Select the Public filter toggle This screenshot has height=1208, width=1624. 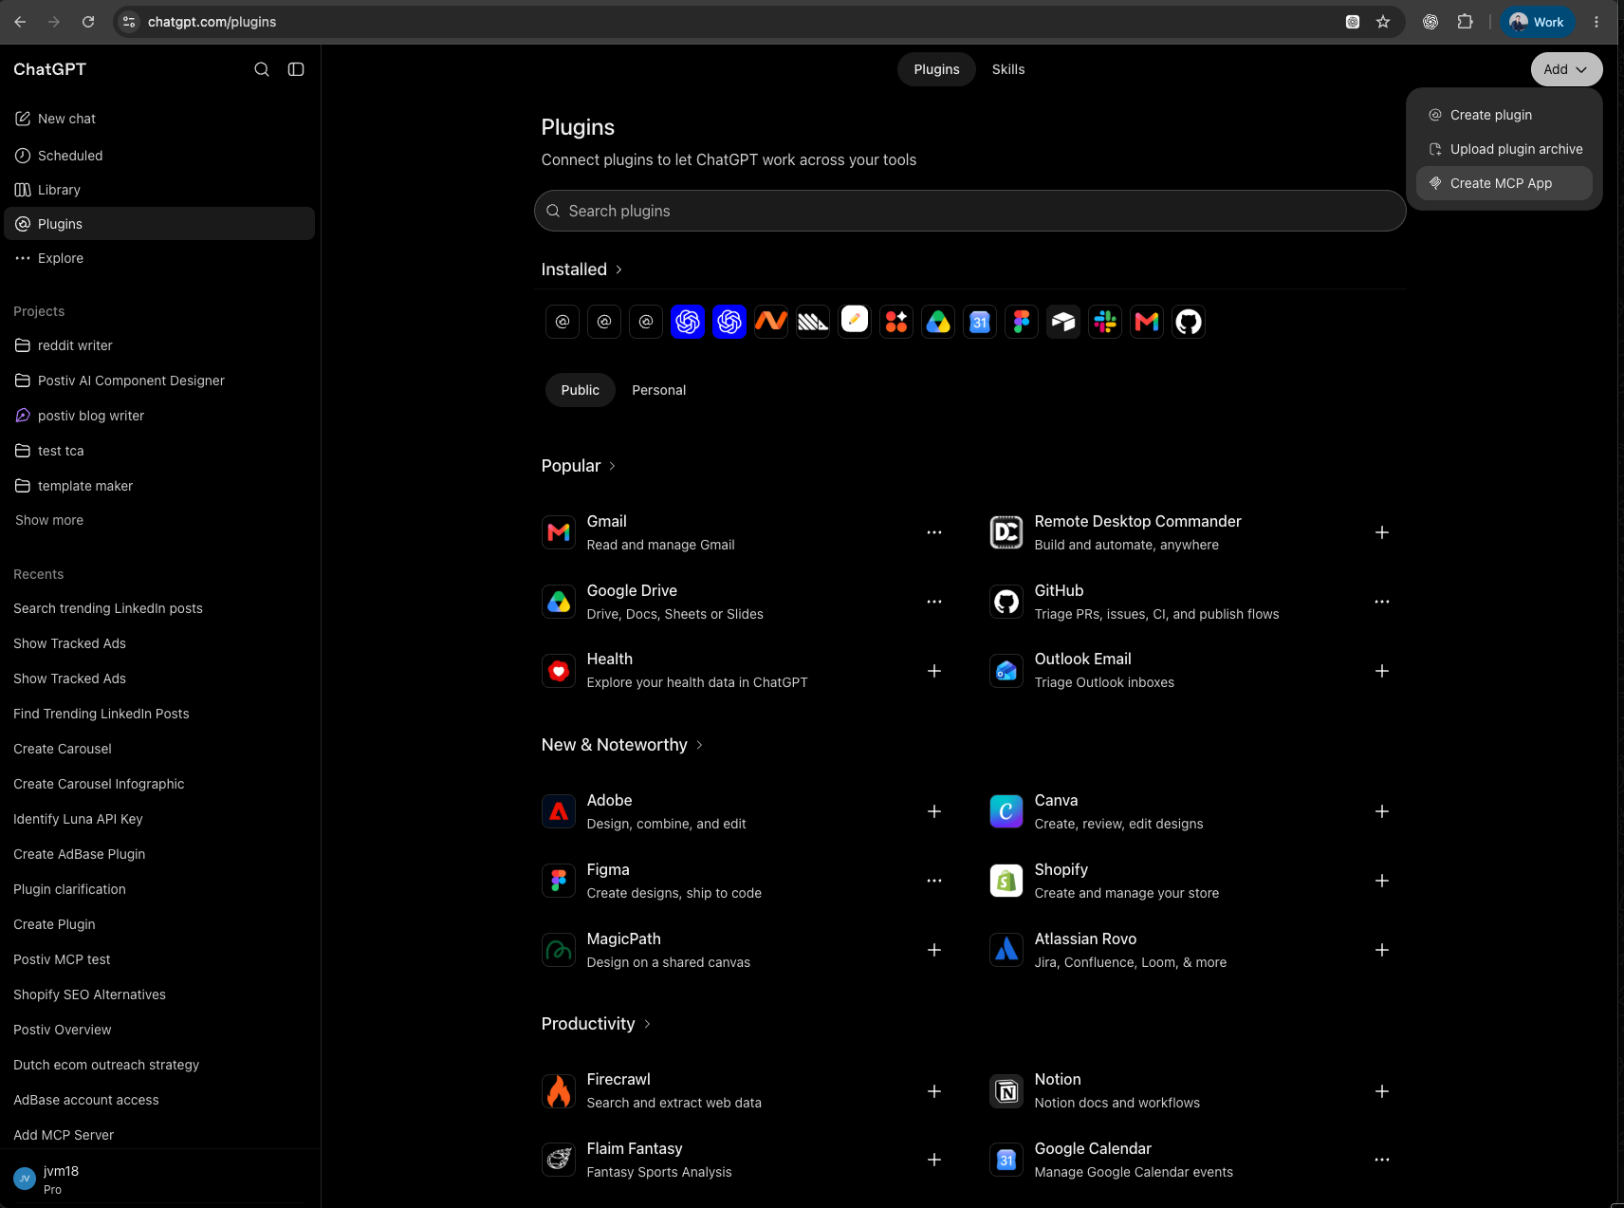click(x=580, y=390)
